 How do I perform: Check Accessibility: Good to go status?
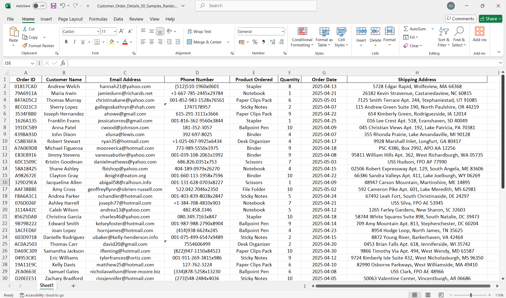42,295
